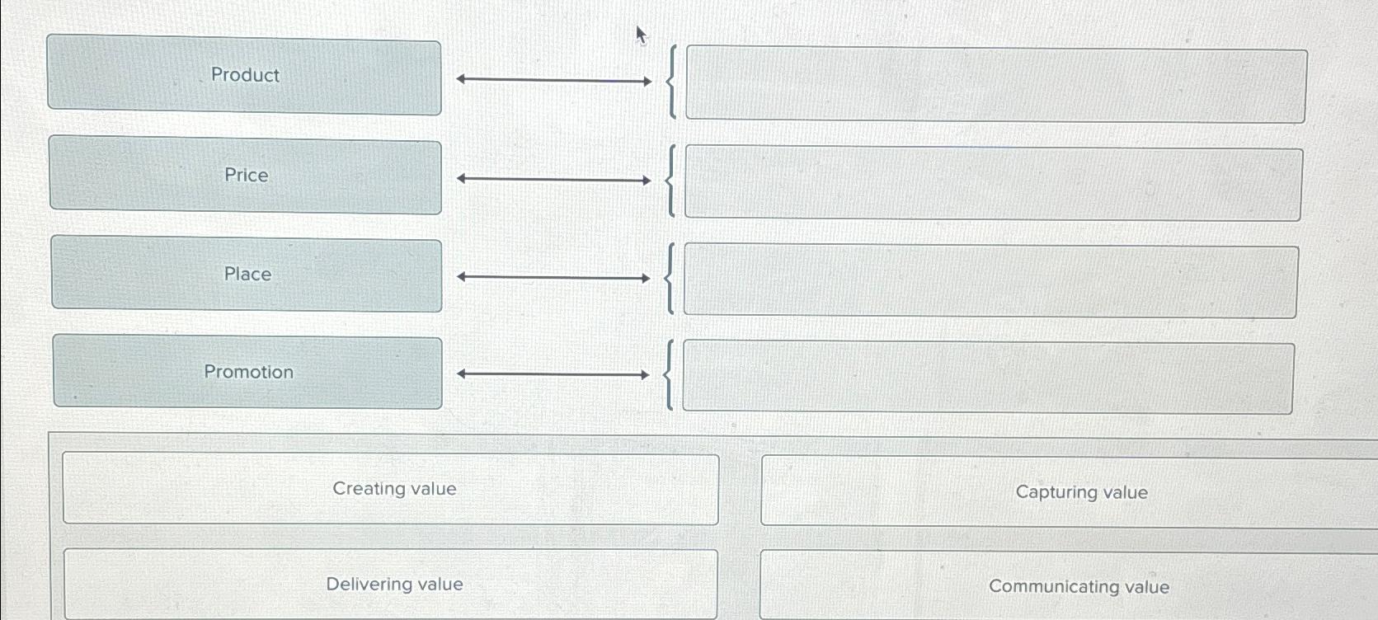Click the arrow connecting Place to its answer
This screenshot has width=1378, height=620.
[x=553, y=277]
